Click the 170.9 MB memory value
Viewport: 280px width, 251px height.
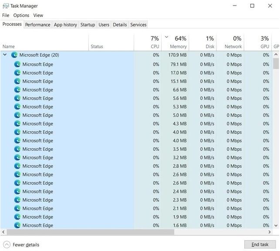(x=177, y=55)
